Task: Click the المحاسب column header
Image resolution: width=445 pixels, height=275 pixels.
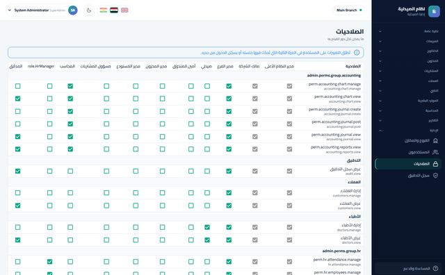Action: [67, 67]
